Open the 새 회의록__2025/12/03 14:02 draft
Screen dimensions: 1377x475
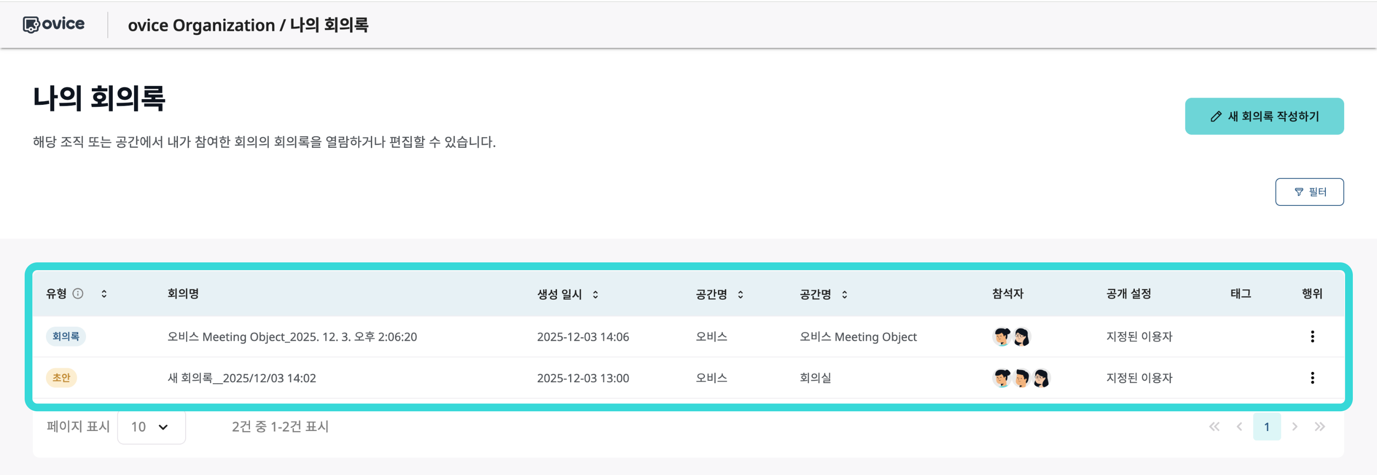coord(242,378)
